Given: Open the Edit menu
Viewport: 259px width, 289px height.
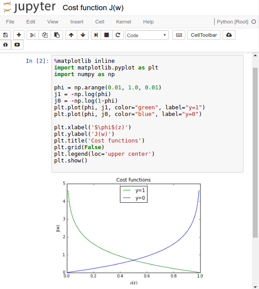Looking at the screenshot, I should point(31,22).
